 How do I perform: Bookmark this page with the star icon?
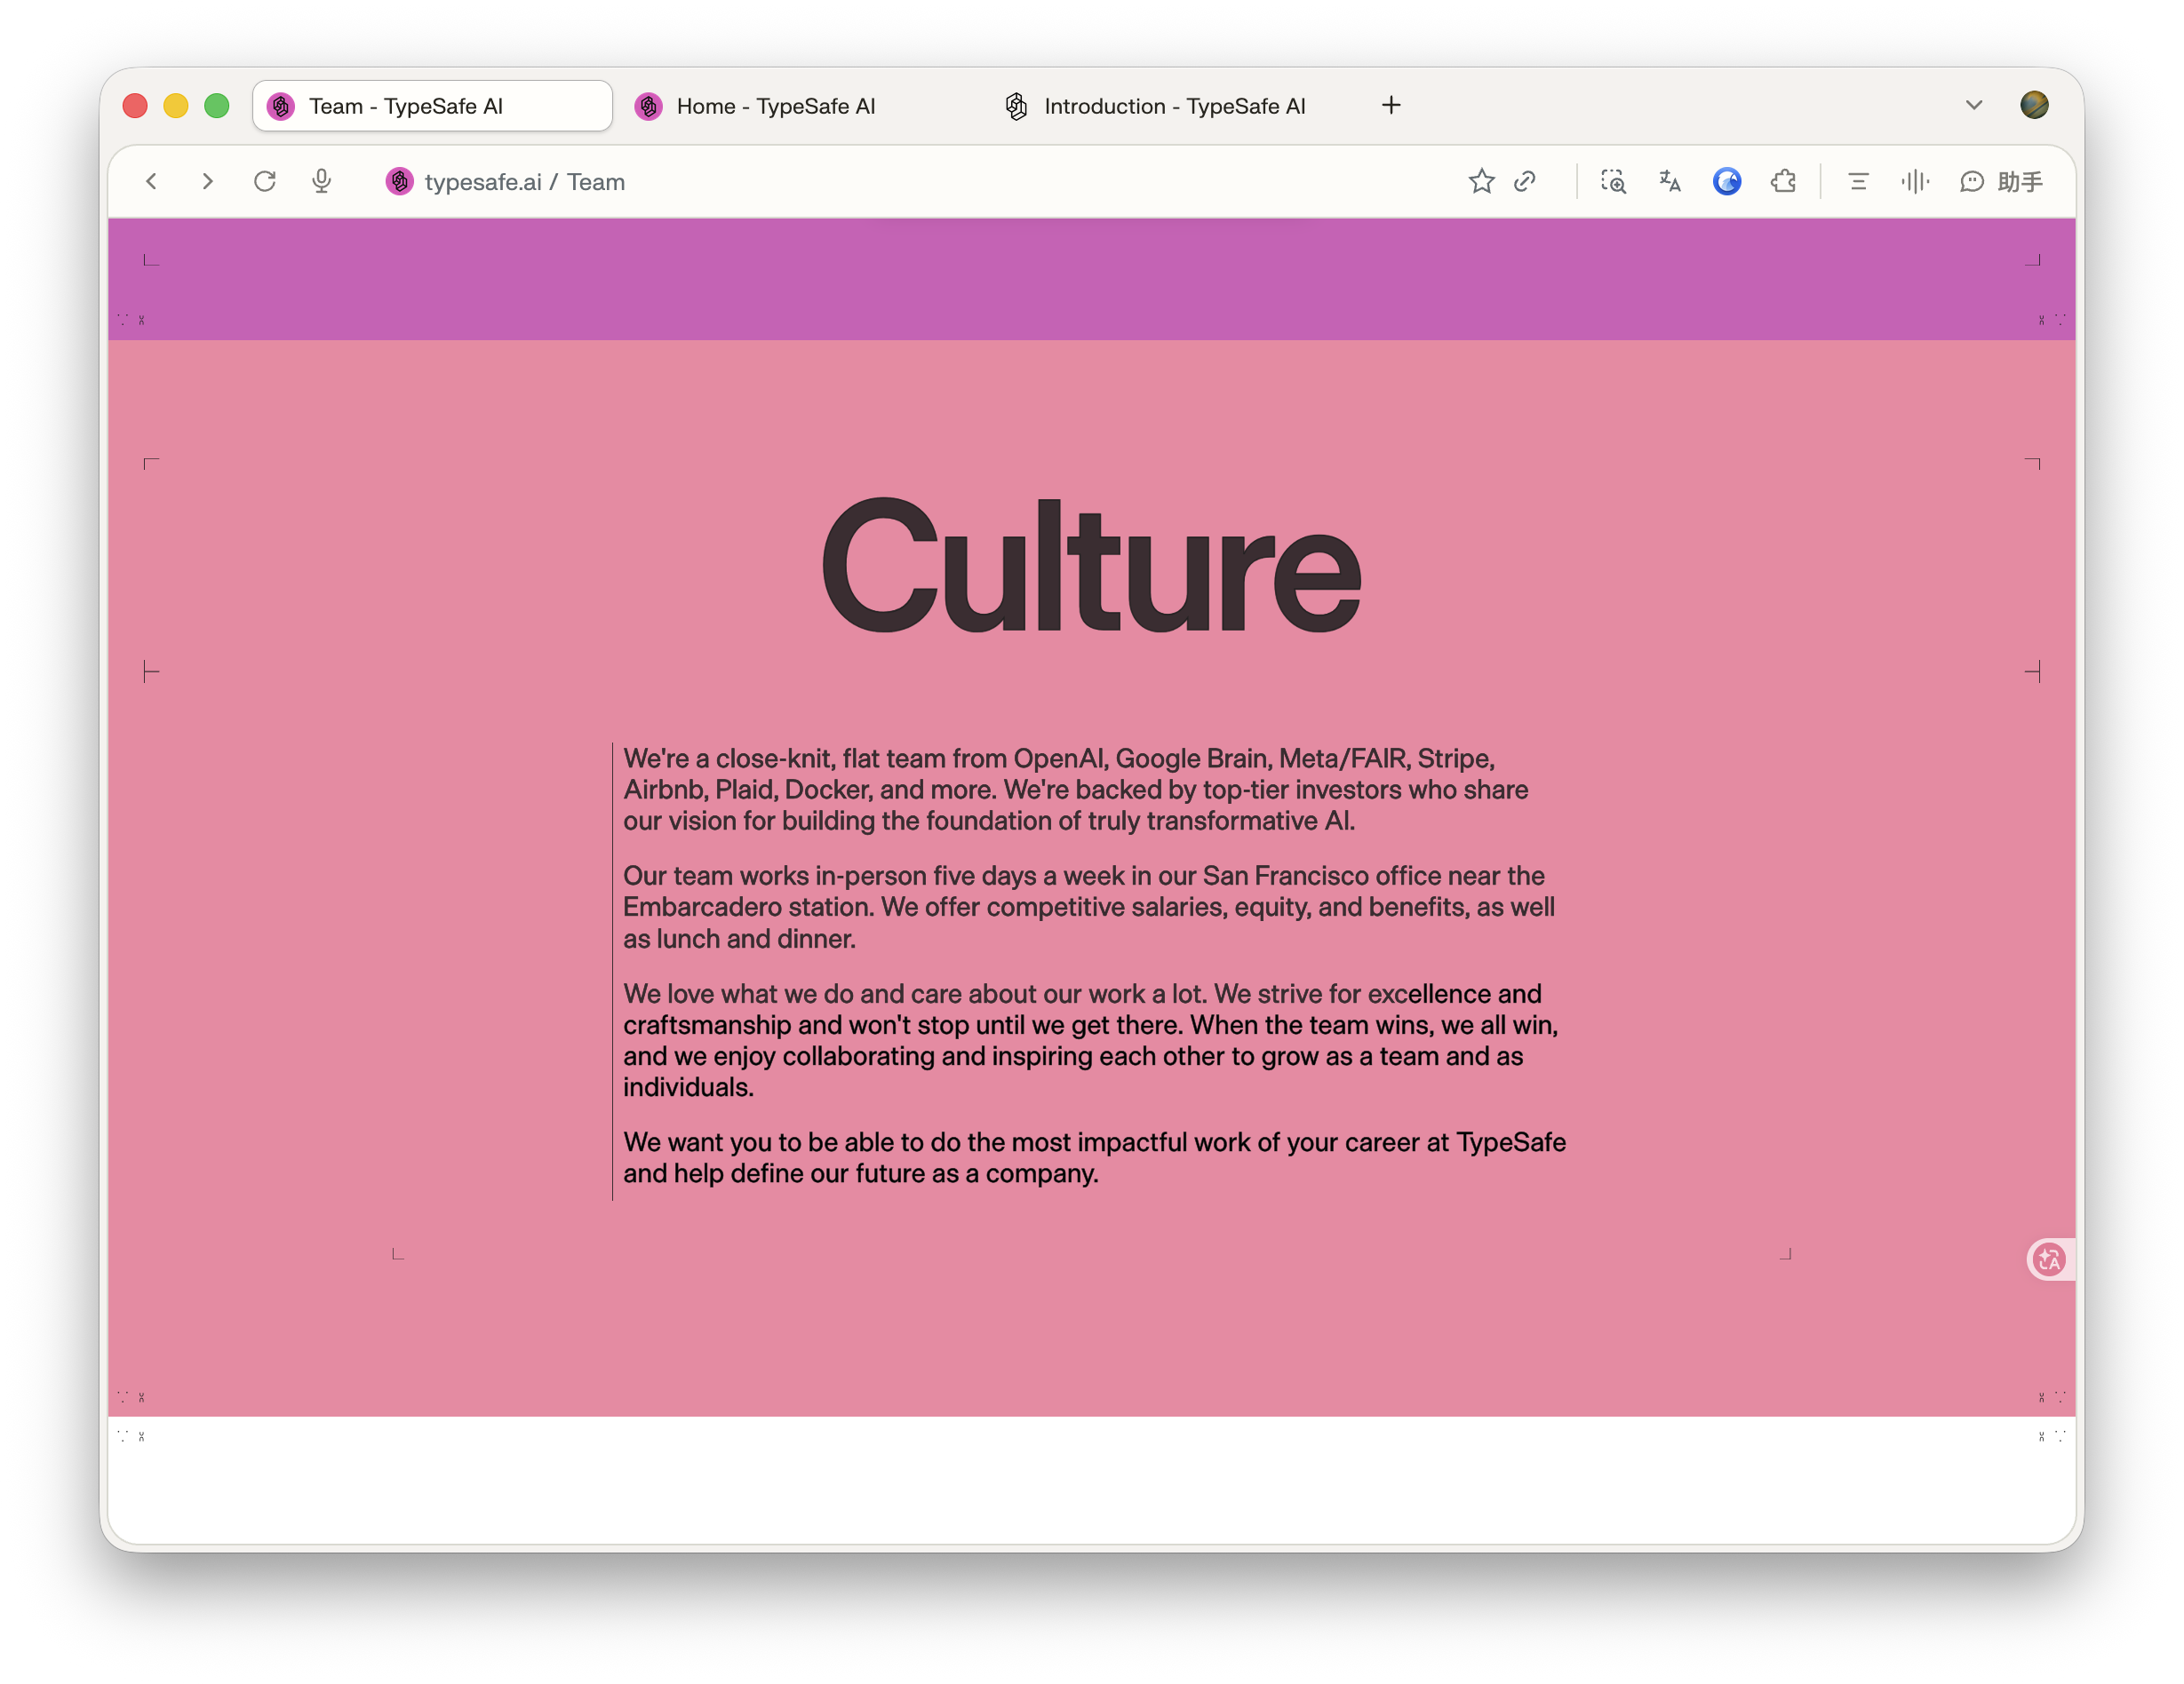click(x=1481, y=181)
